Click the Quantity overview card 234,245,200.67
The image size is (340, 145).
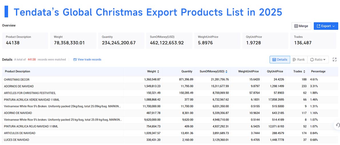[x=121, y=40]
